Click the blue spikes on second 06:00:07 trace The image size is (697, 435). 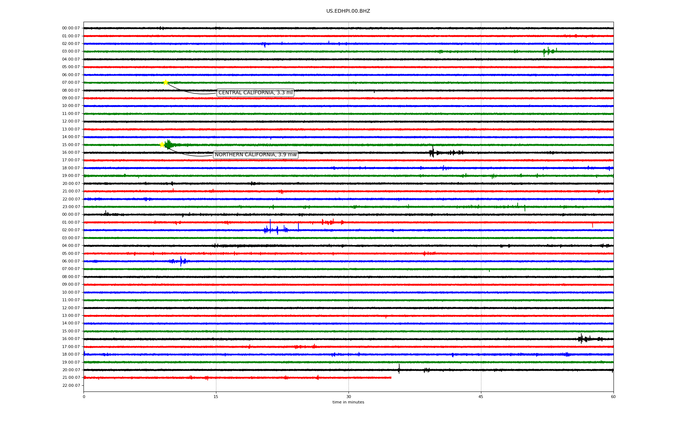coord(181,261)
